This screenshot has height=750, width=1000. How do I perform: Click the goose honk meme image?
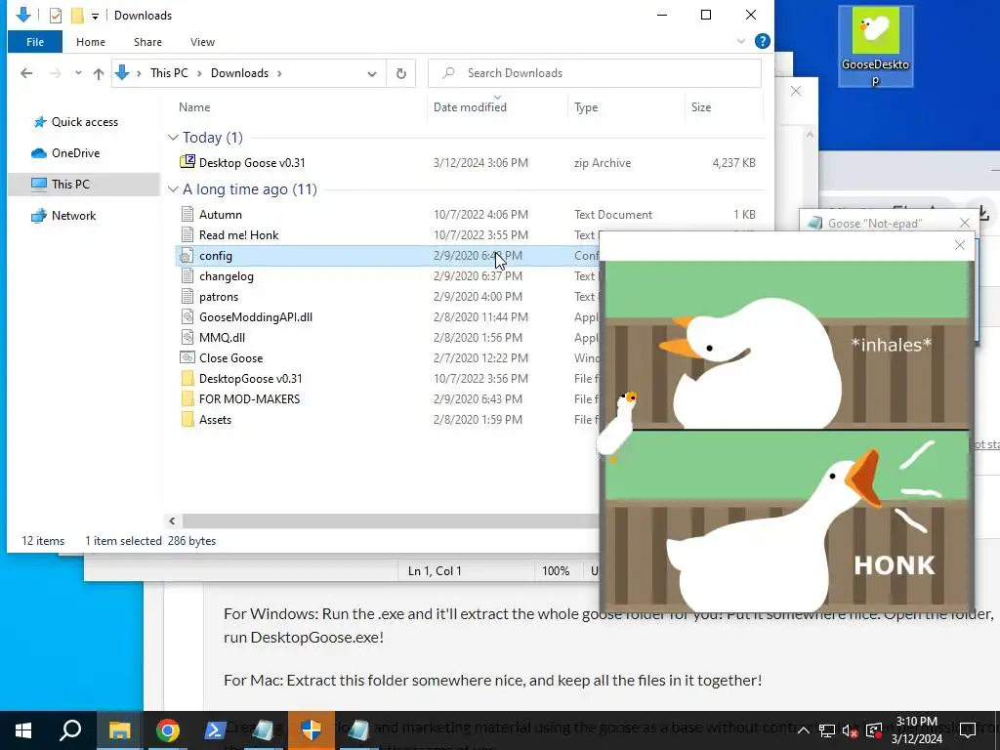(787, 435)
